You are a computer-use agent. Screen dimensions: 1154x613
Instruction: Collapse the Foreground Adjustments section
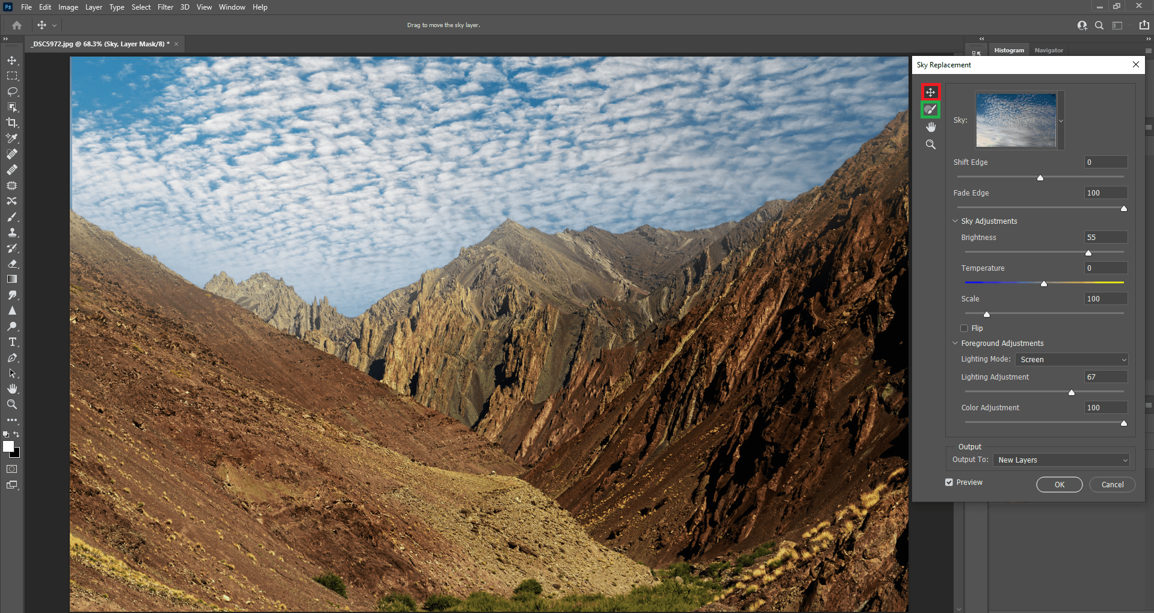(955, 343)
